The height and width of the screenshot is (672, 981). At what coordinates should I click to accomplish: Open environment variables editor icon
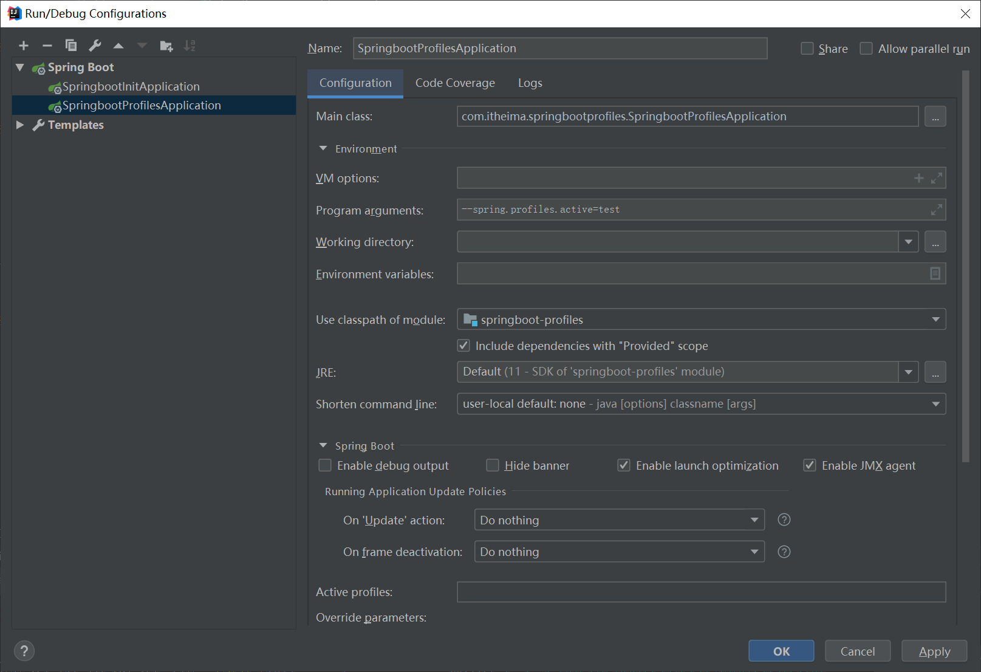tap(935, 273)
